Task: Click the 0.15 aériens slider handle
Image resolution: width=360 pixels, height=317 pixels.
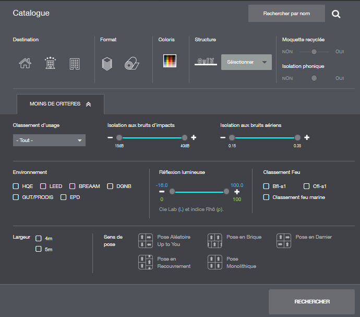Action: [232, 137]
